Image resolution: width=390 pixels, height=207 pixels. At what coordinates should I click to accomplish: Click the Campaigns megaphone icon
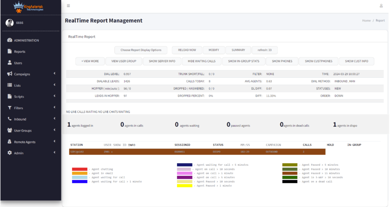pos(10,74)
